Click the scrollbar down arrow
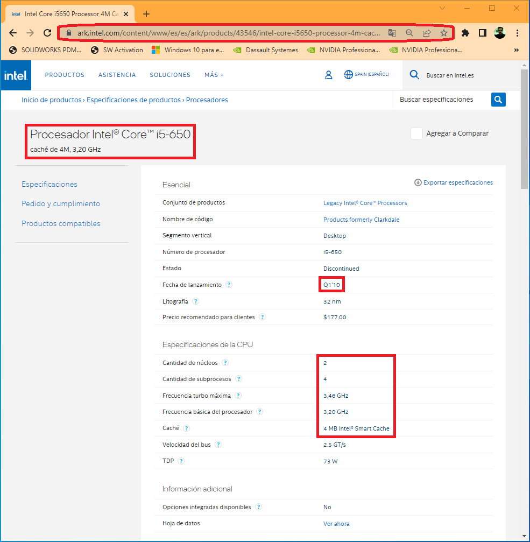 pyautogui.click(x=524, y=537)
